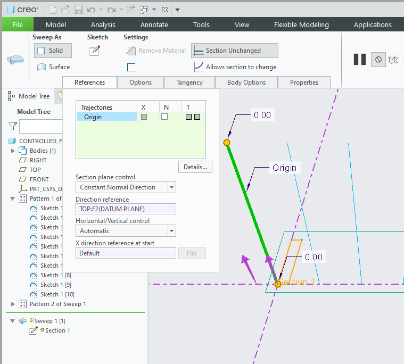404x364 pixels.
Task: Select the no-preview icon
Action: (x=378, y=59)
